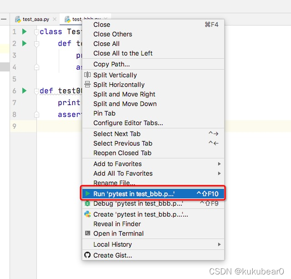Open Configure Editor Tabs...

click(153, 123)
